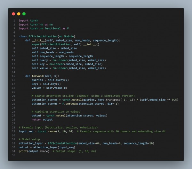Click the '# Sparse attention scaling' comment

[83, 96]
